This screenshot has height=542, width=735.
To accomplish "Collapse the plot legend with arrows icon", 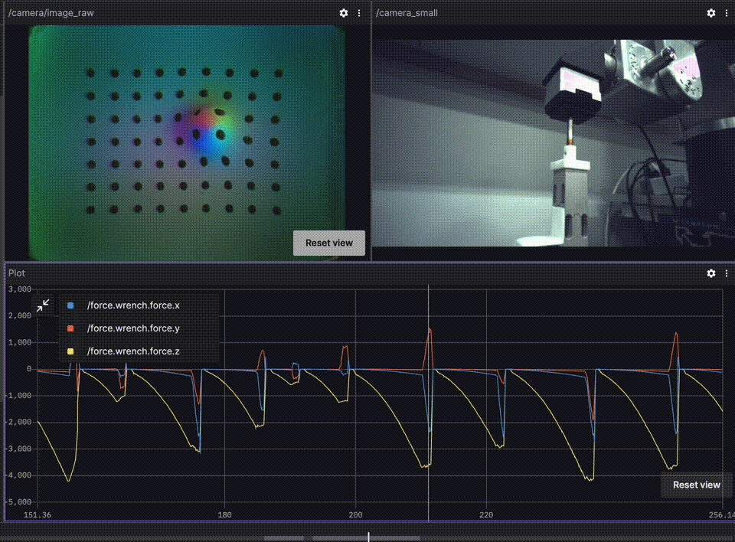I will pyautogui.click(x=43, y=305).
